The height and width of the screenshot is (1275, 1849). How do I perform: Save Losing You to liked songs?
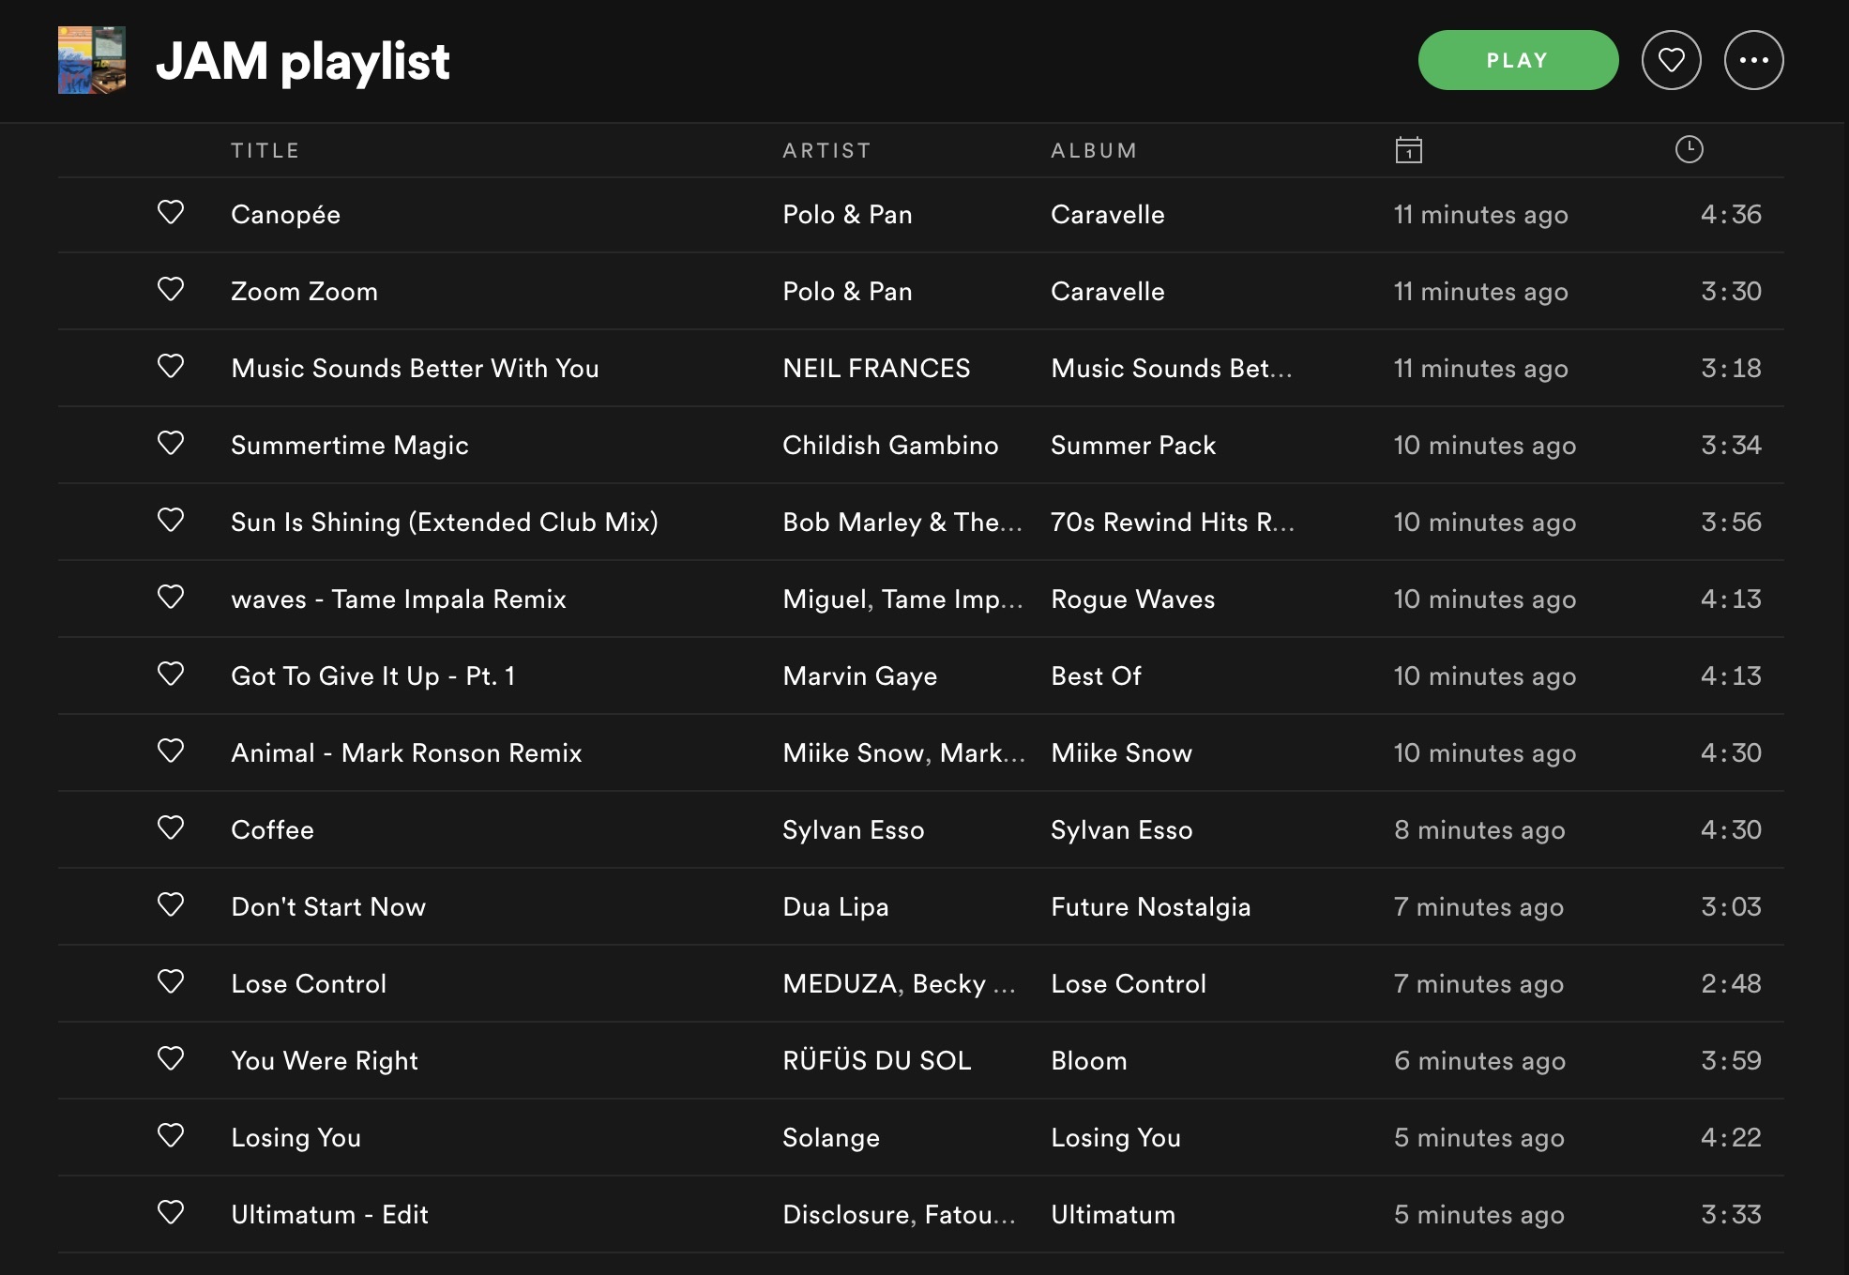[x=171, y=1136]
